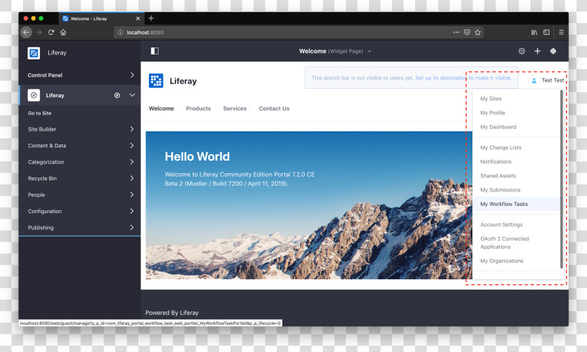Viewport: 587px width, 352px height.
Task: Close the Welcome - Liferay tab
Action: (x=138, y=18)
